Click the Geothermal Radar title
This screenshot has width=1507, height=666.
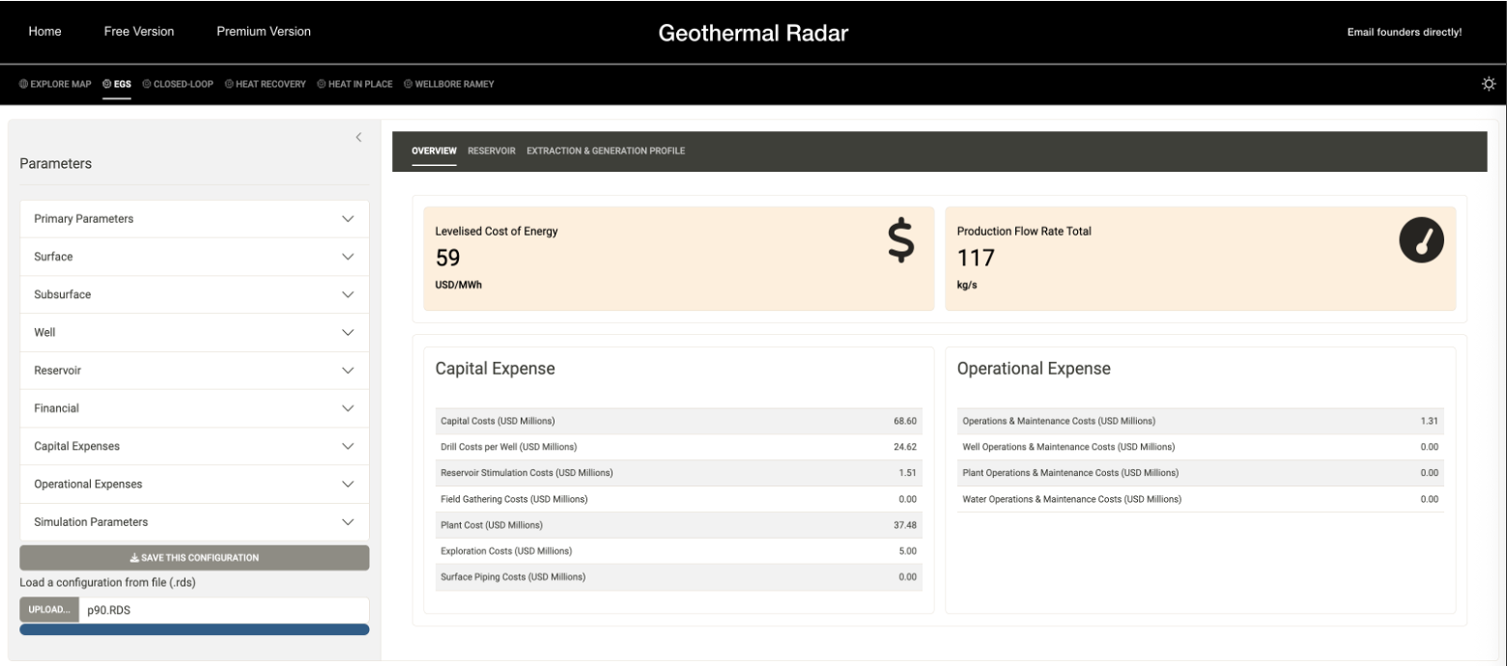click(753, 33)
